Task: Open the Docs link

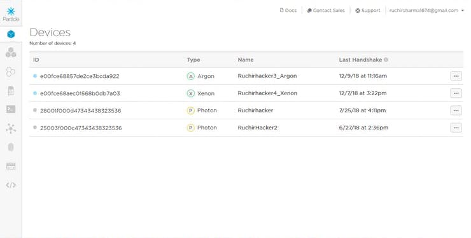Action: pos(288,11)
